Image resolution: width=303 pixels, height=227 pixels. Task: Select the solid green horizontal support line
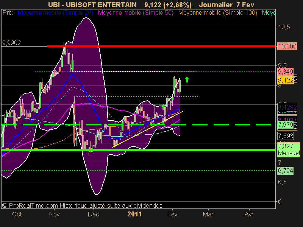pyautogui.click(x=138, y=150)
